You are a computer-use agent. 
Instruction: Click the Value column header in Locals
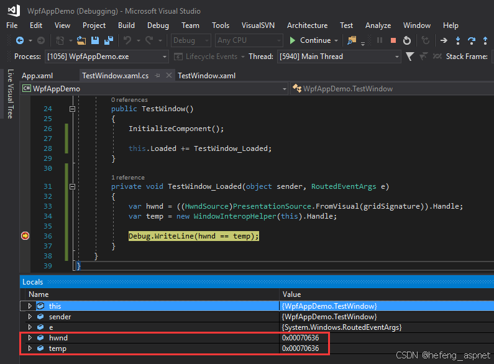tap(291, 294)
